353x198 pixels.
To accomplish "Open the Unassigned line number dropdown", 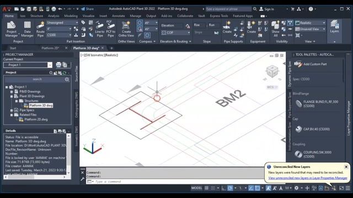I will (x=62, y=23).
